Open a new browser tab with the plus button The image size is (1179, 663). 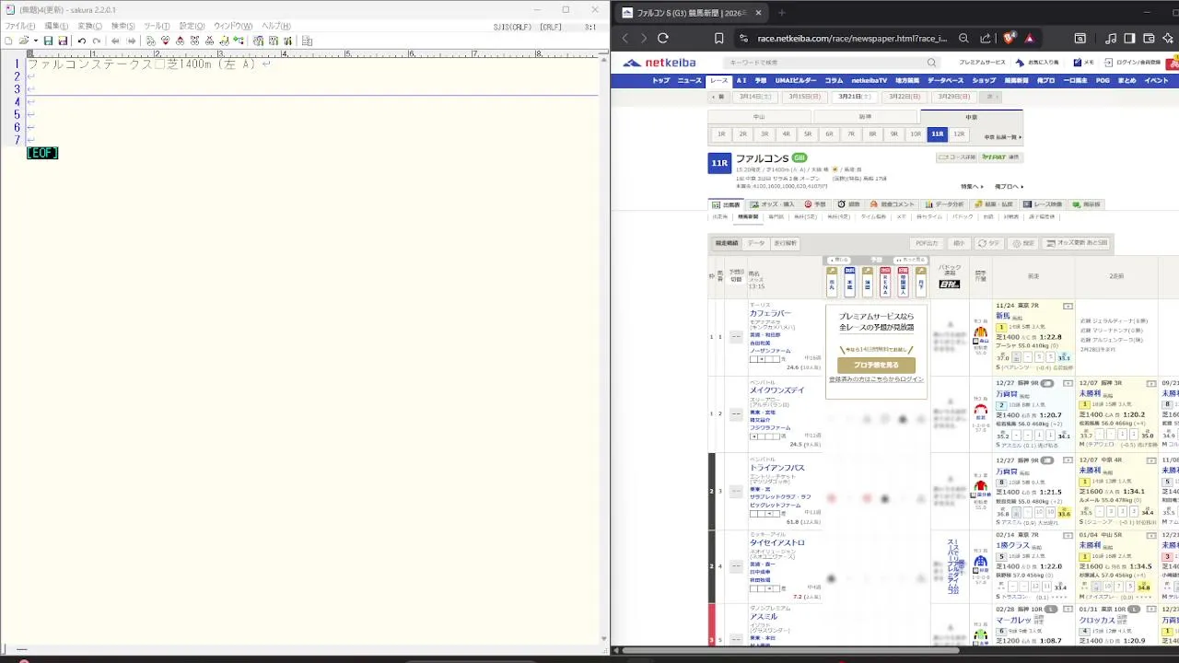(781, 13)
